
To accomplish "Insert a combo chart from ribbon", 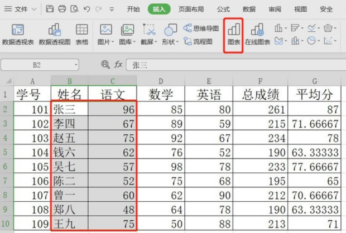I will 297,41.
